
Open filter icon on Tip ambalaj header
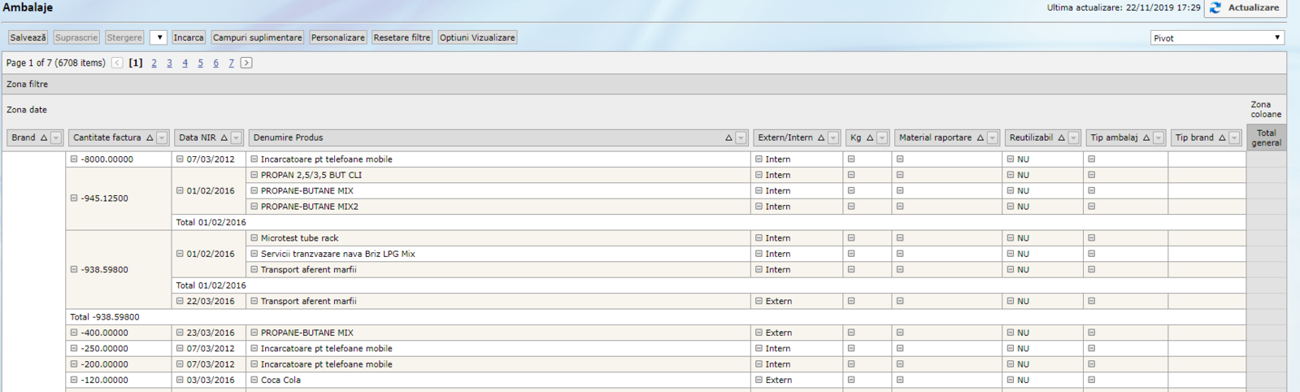(x=1159, y=138)
